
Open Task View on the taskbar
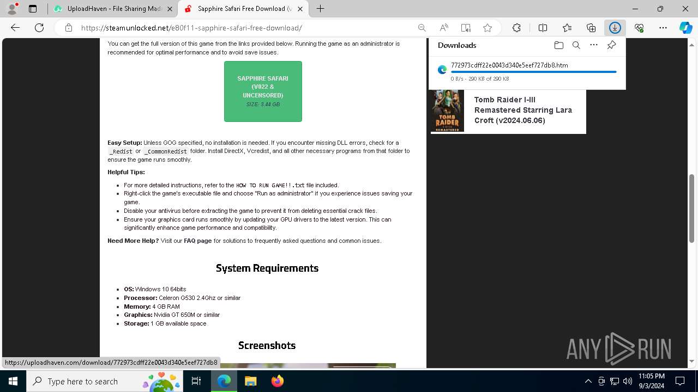click(x=196, y=381)
